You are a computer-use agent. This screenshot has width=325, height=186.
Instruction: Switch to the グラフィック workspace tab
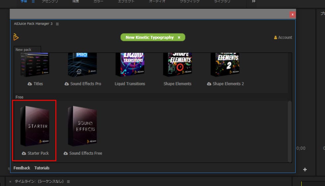(190, 1)
